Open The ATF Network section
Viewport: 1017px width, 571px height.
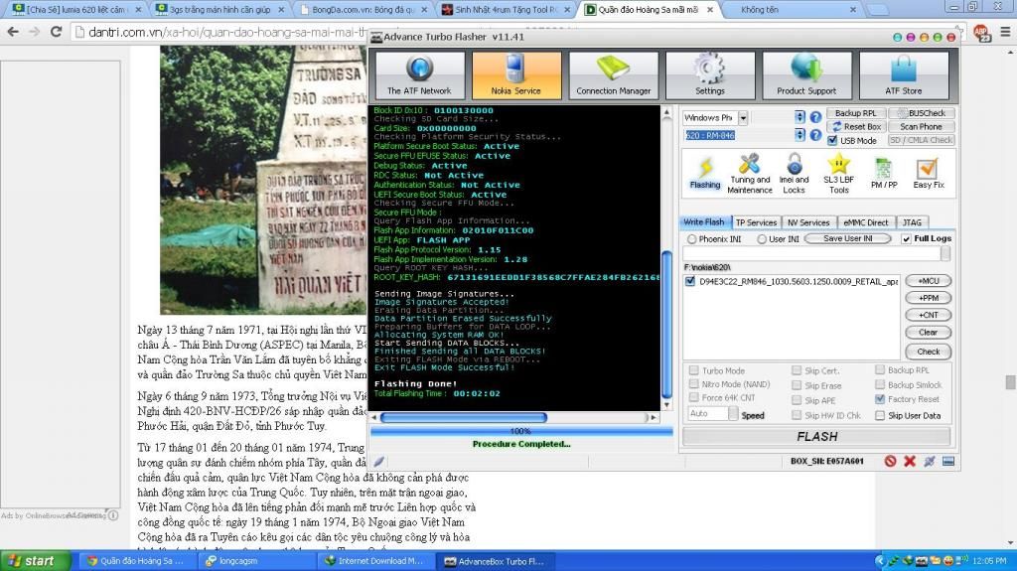click(420, 75)
